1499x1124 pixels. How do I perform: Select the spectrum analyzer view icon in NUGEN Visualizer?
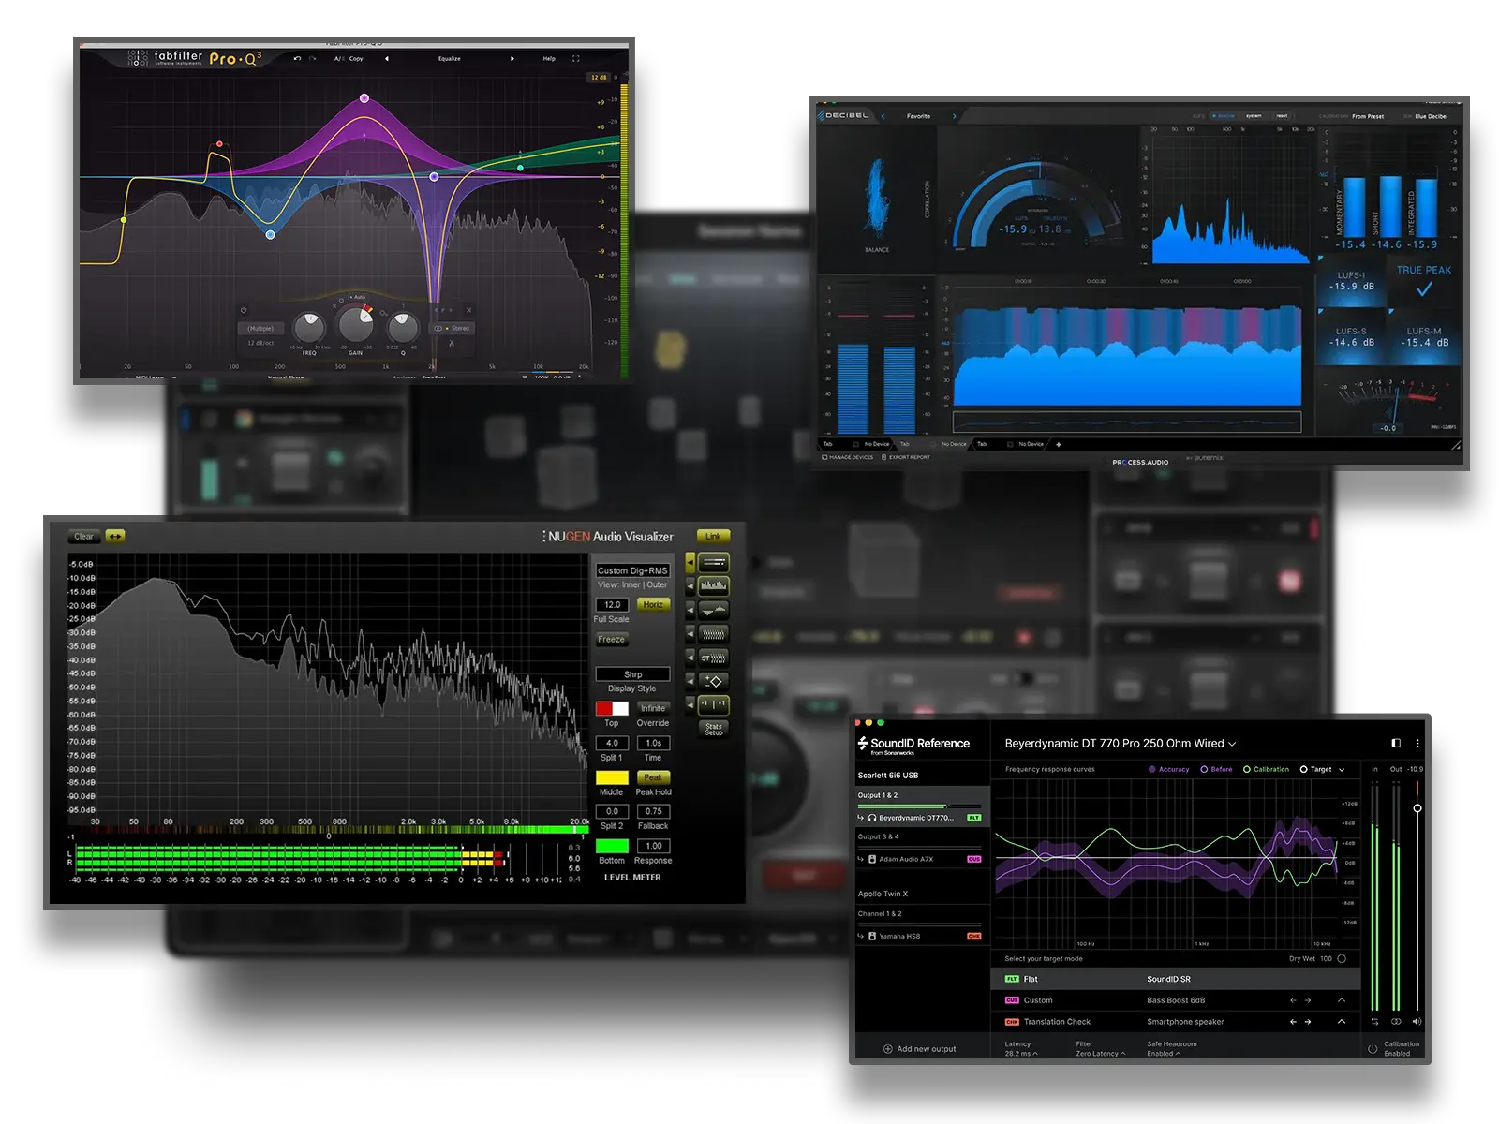pyautogui.click(x=713, y=584)
